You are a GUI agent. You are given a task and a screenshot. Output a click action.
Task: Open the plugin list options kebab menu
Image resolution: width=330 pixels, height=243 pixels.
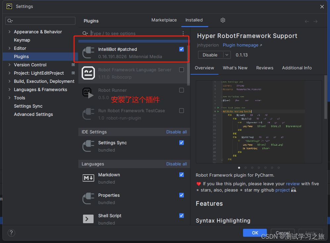[183, 33]
